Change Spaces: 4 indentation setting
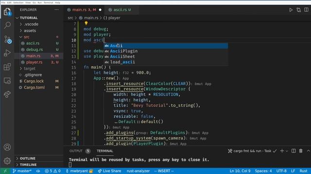 point(263,171)
